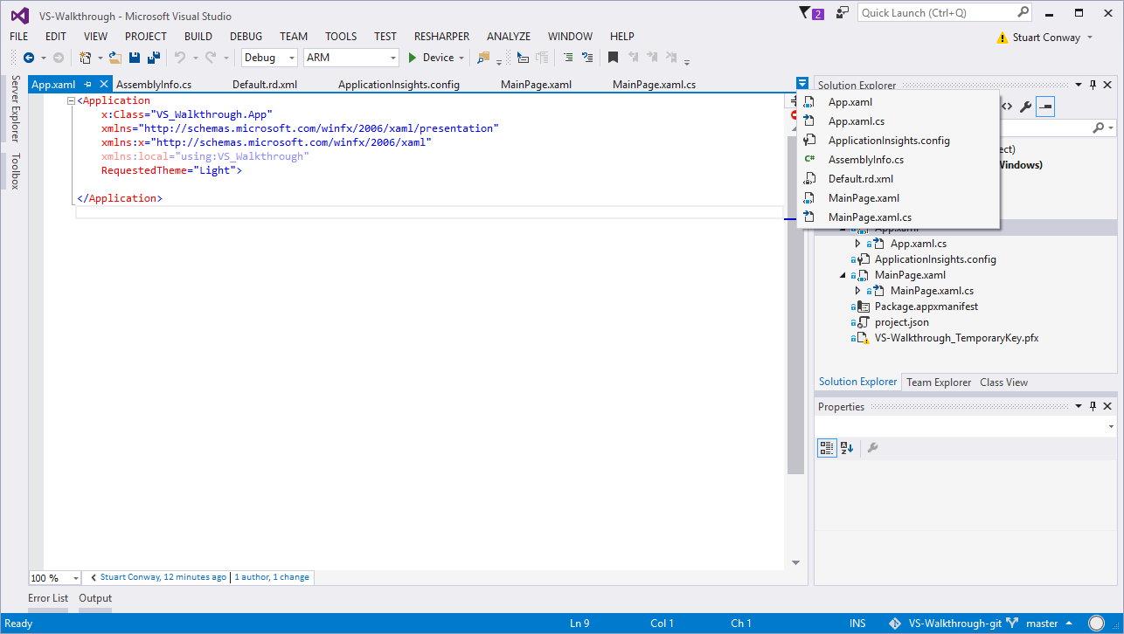1124x634 pixels.
Task: Click the Navigate Forward arrow icon
Action: (x=59, y=58)
